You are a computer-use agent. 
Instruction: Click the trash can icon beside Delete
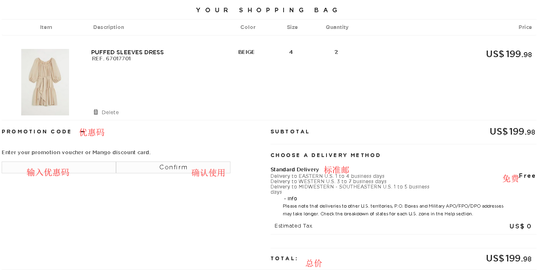click(96, 112)
